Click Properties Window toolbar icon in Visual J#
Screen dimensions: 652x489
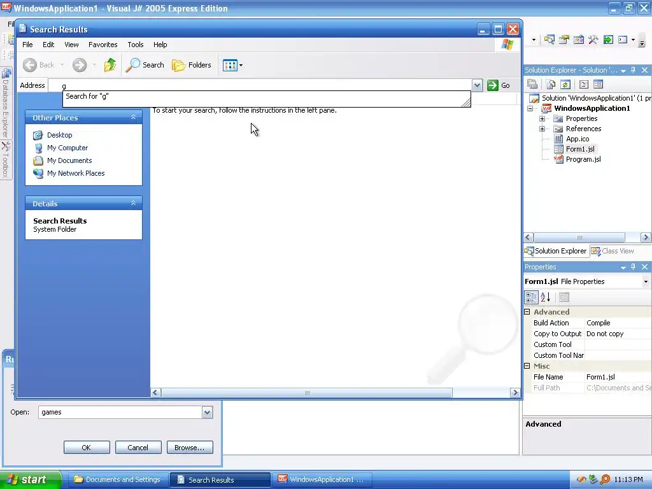click(564, 39)
